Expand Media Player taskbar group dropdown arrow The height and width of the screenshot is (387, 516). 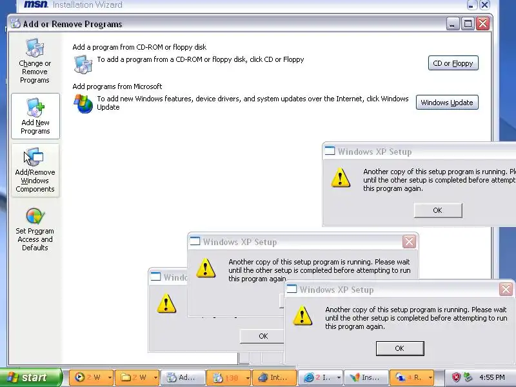[x=110, y=378]
